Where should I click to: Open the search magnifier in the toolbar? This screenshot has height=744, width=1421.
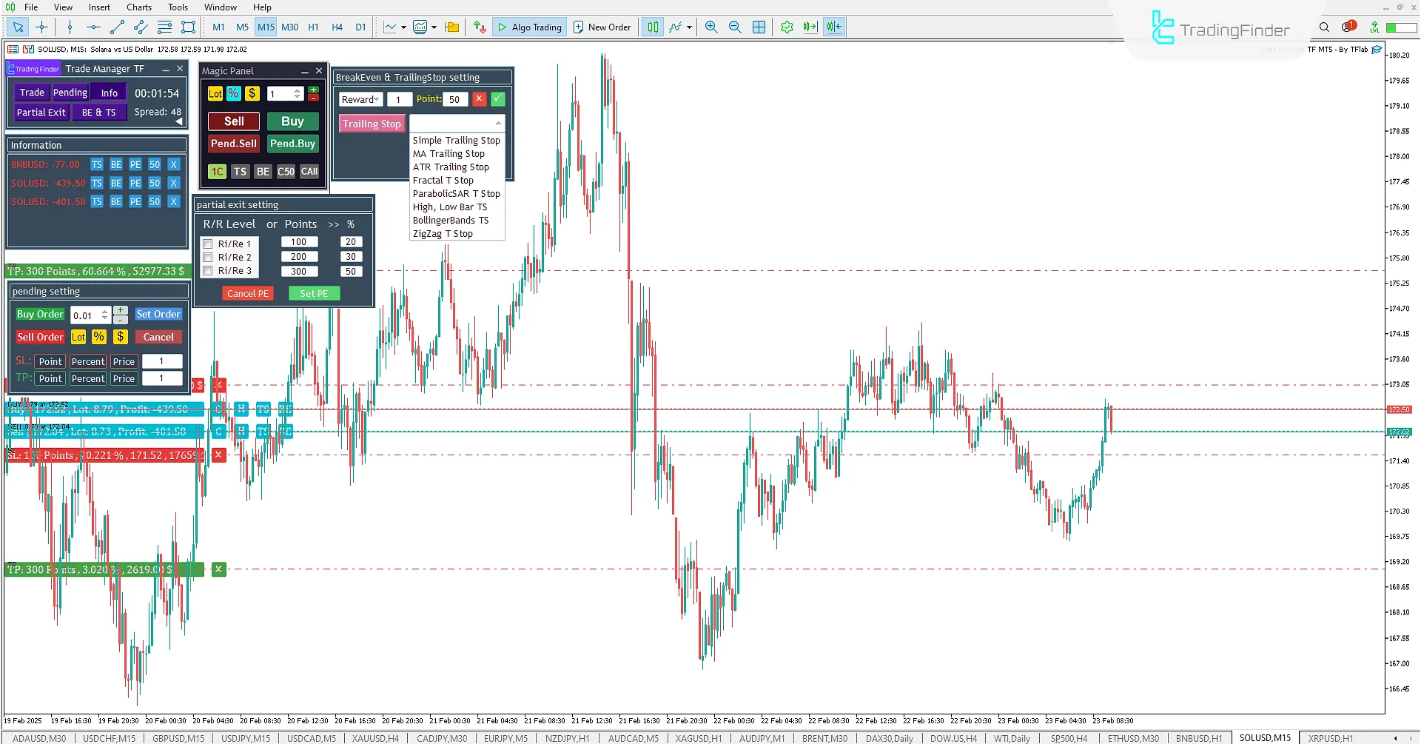(x=1324, y=27)
